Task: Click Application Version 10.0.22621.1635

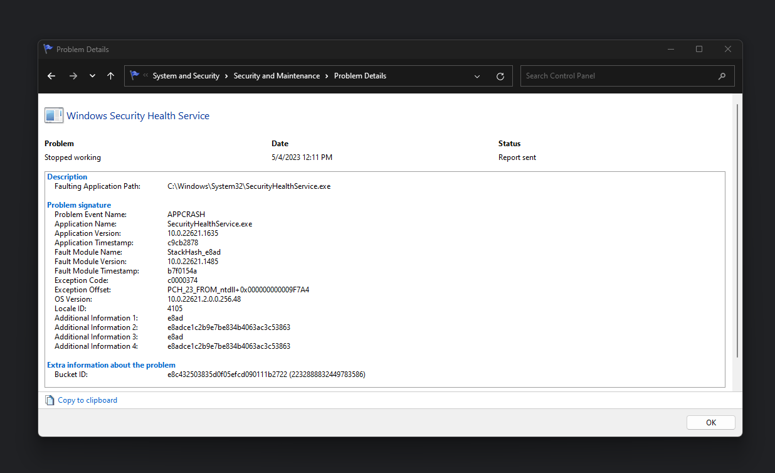Action: (192, 233)
